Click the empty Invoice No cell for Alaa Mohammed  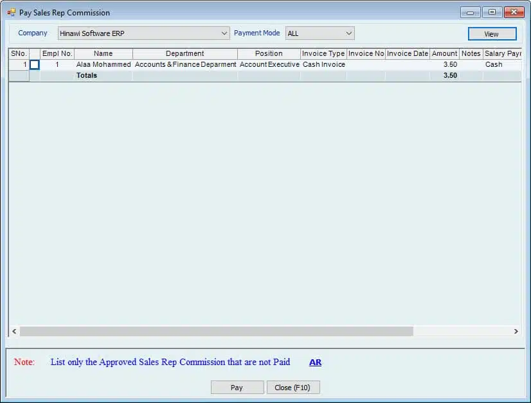[x=366, y=64]
